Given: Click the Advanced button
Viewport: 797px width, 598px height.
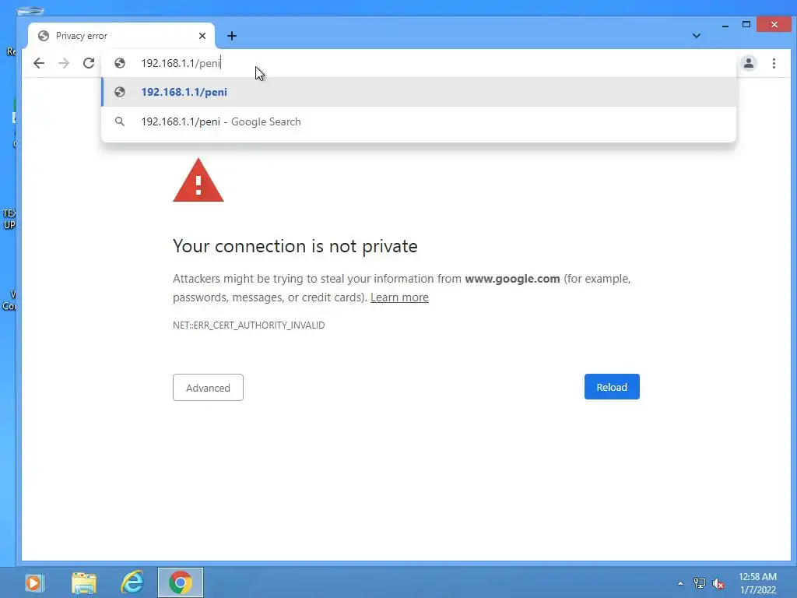Looking at the screenshot, I should click(208, 388).
